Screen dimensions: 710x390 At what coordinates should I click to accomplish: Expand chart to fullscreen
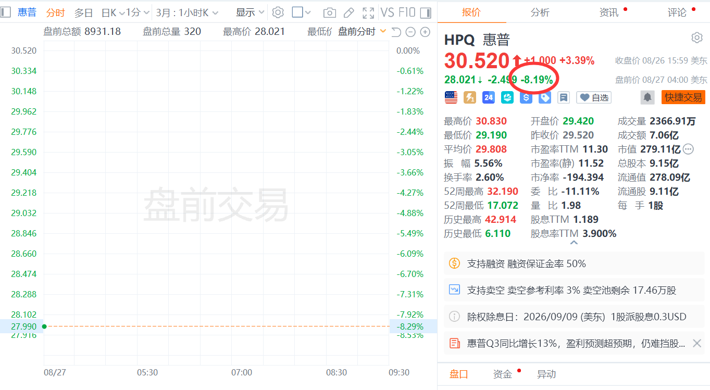(x=368, y=12)
